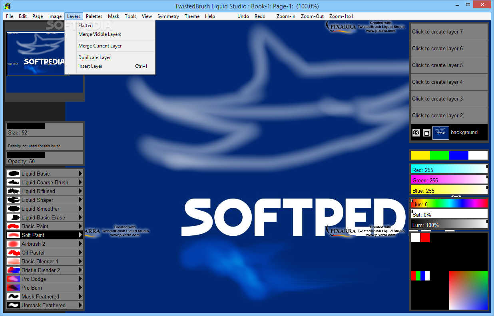
Task: Expand Soft Paint options arrow
Action: coord(80,235)
